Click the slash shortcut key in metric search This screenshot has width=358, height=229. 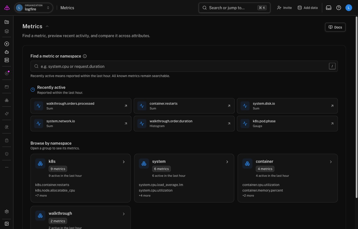point(332,66)
